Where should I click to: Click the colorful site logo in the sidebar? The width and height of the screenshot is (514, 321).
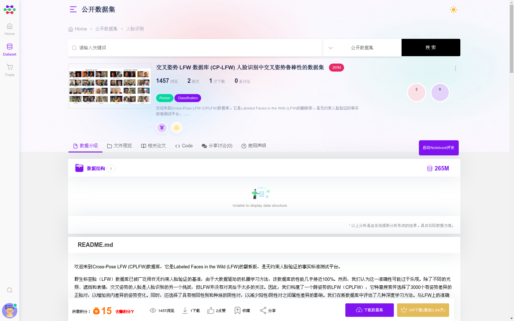(x=10, y=10)
